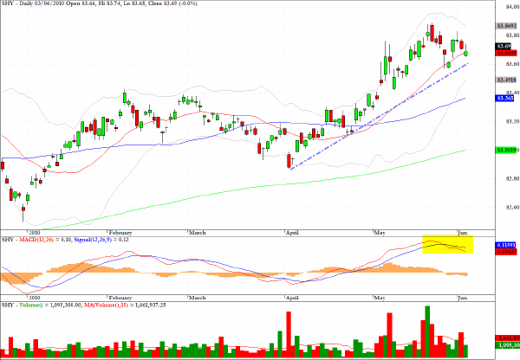Select the red 0.09823 MACD value tag
The image size is (520, 360).
click(506, 252)
